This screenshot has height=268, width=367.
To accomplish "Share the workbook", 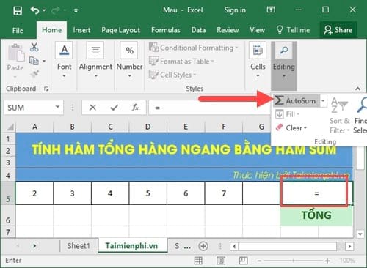I will coord(338,30).
